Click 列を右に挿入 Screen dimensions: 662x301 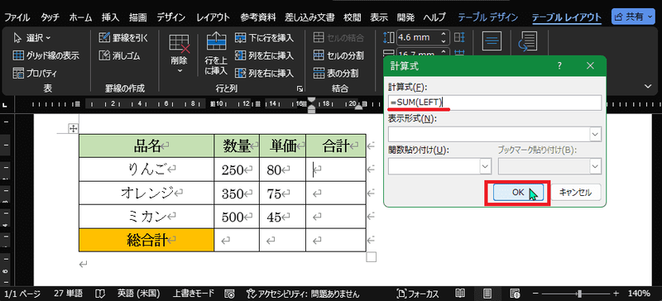(x=264, y=73)
